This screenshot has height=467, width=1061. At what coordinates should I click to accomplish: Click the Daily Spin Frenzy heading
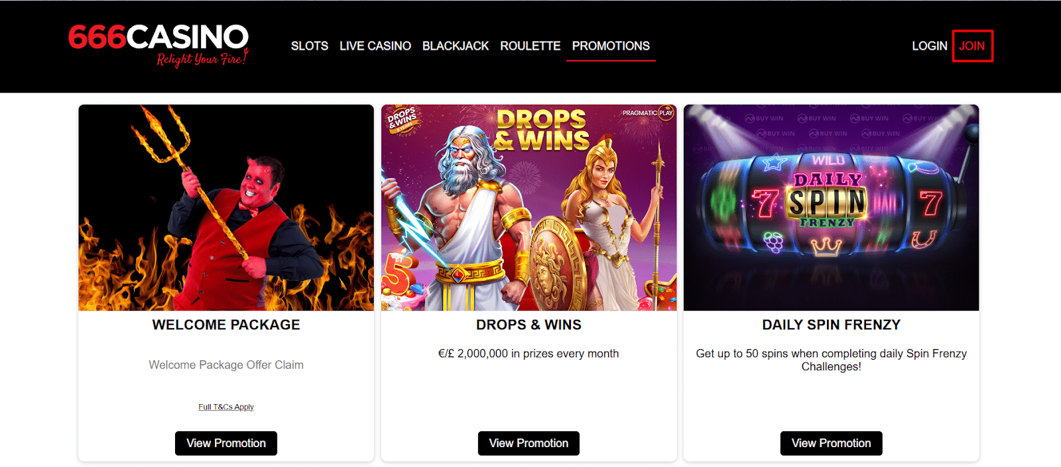pos(832,325)
